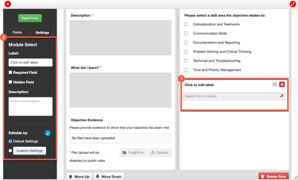This screenshot has width=298, height=180.
Task: Click the Move Down button
Action: [x=109, y=176]
